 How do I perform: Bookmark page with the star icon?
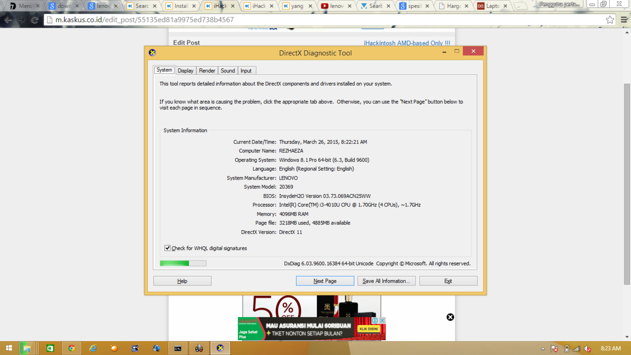[x=610, y=20]
